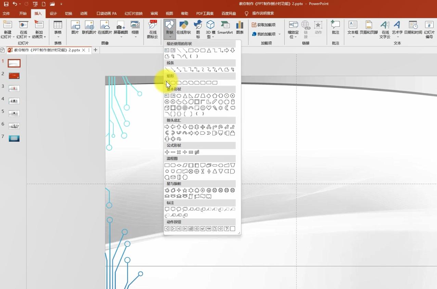
Task: Pick the plus sign formula shape
Action: [167, 152]
